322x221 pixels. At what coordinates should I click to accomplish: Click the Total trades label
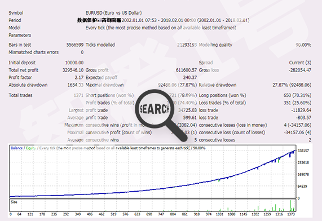(x=20, y=95)
